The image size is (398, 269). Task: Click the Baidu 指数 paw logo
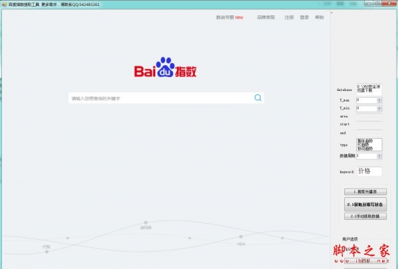[165, 67]
